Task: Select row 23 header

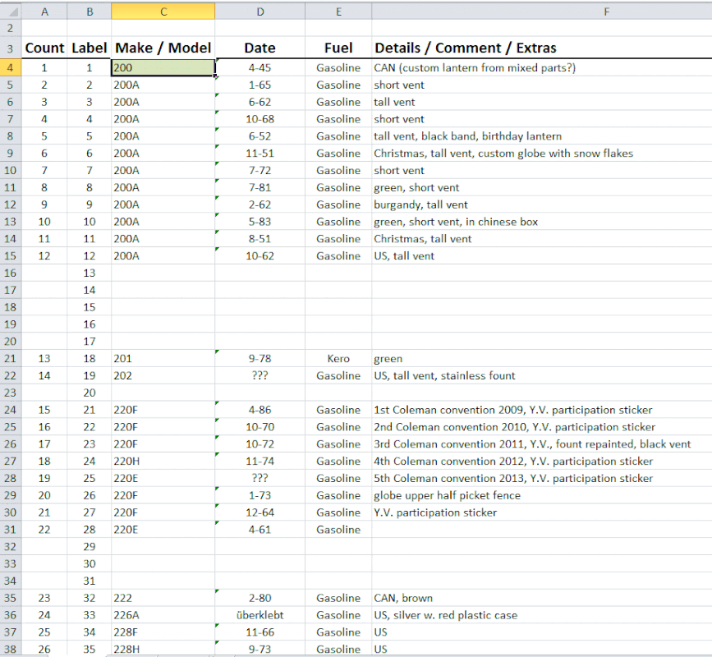Action: 11,393
